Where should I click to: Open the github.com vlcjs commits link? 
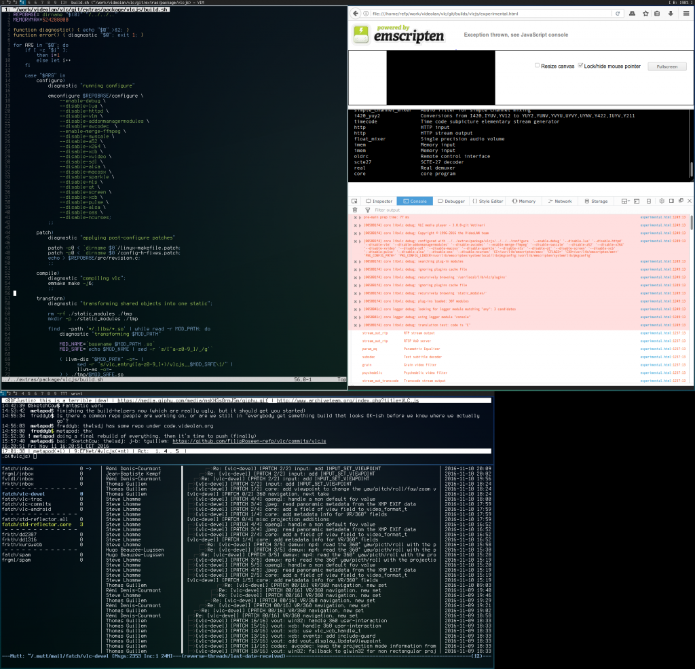click(249, 441)
